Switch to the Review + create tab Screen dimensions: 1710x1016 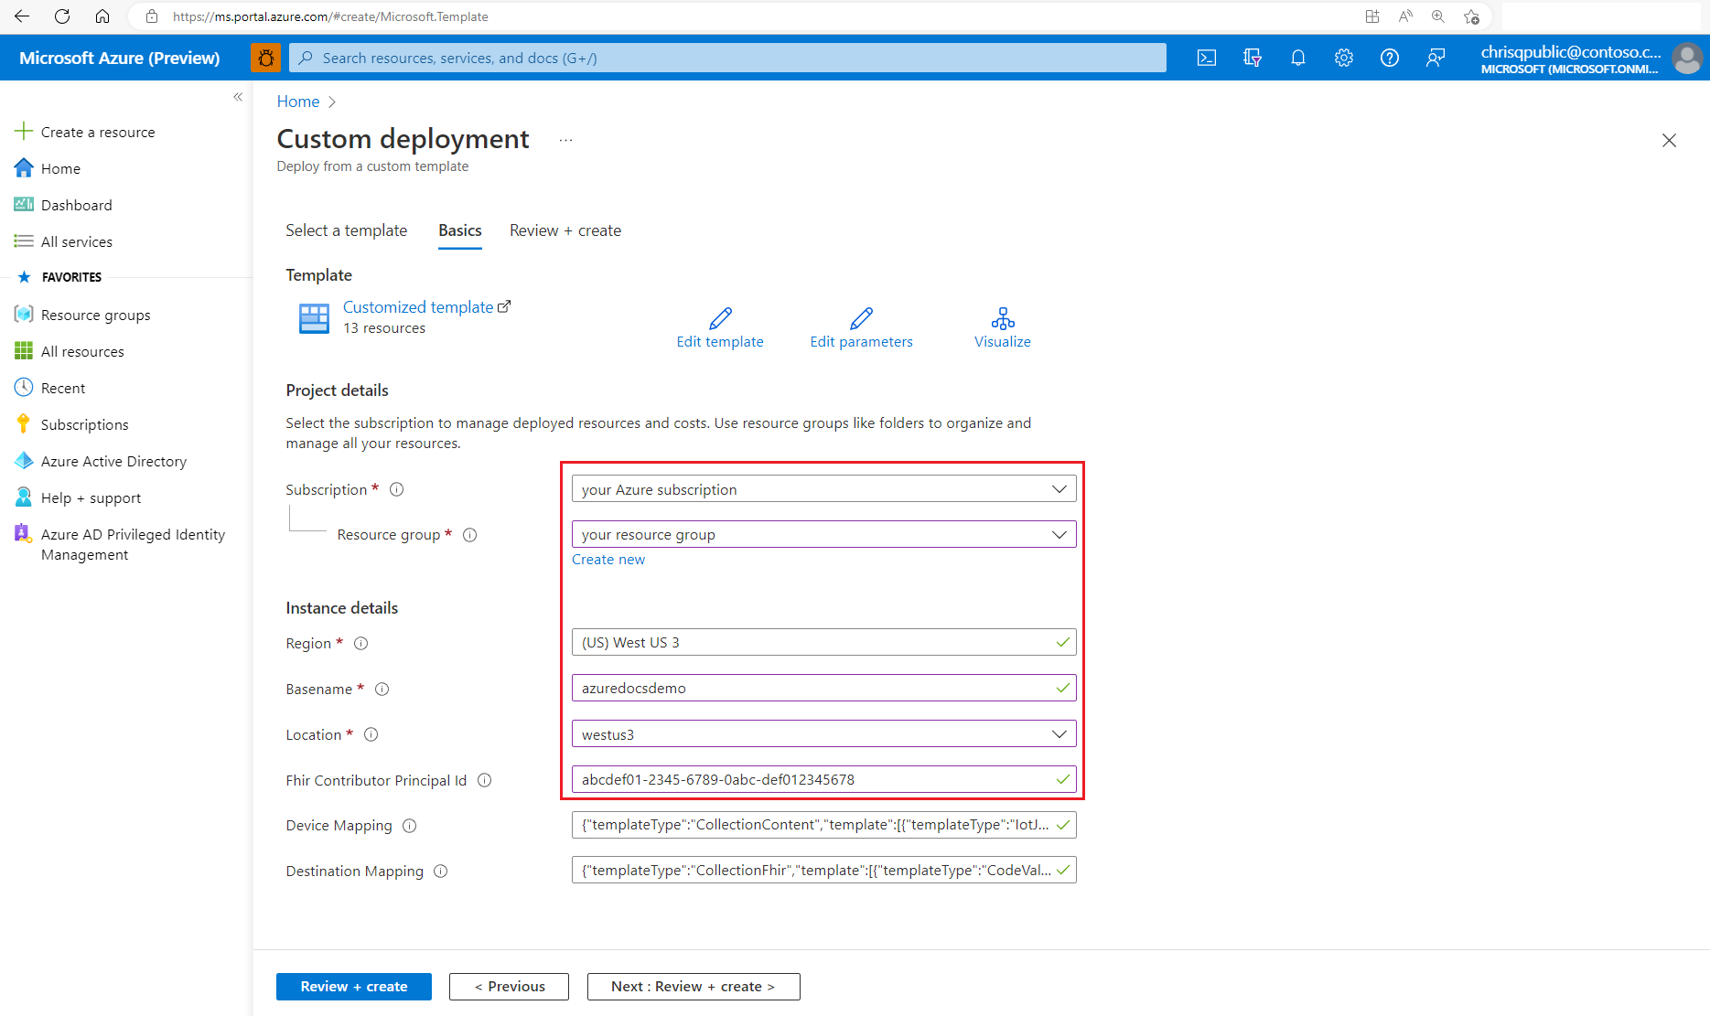pos(565,230)
